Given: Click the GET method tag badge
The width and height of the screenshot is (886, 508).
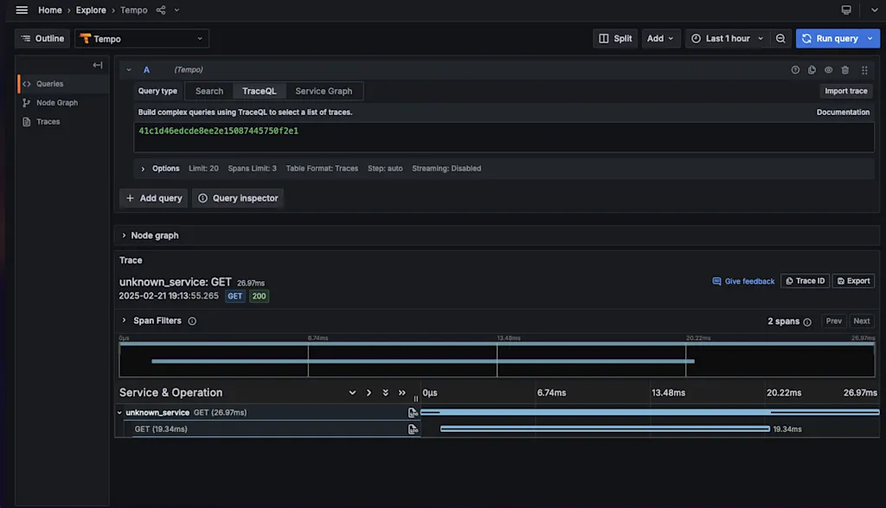Looking at the screenshot, I should pyautogui.click(x=235, y=296).
